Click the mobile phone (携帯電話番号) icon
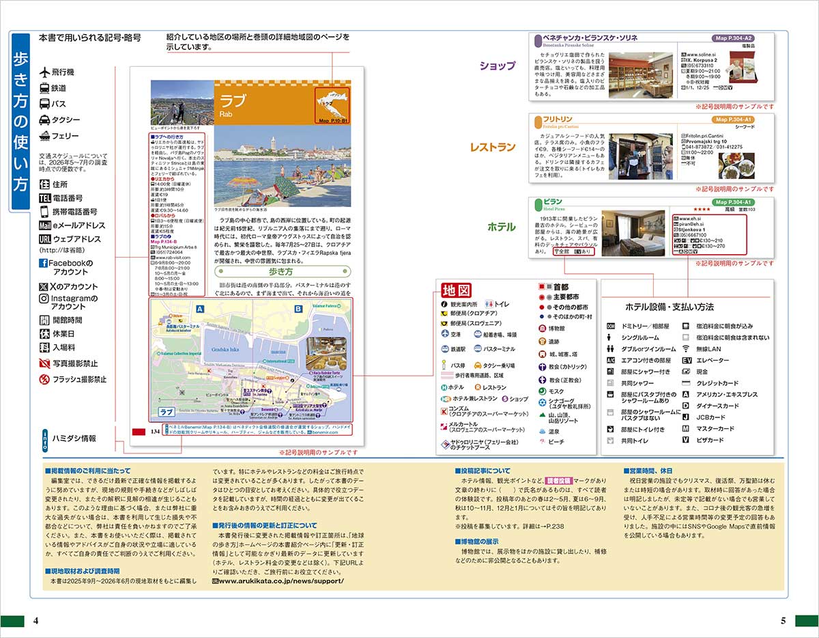This screenshot has height=638, width=819. click(x=45, y=212)
